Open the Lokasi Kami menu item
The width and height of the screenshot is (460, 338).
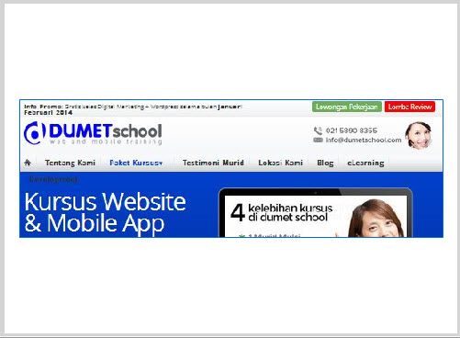point(280,163)
